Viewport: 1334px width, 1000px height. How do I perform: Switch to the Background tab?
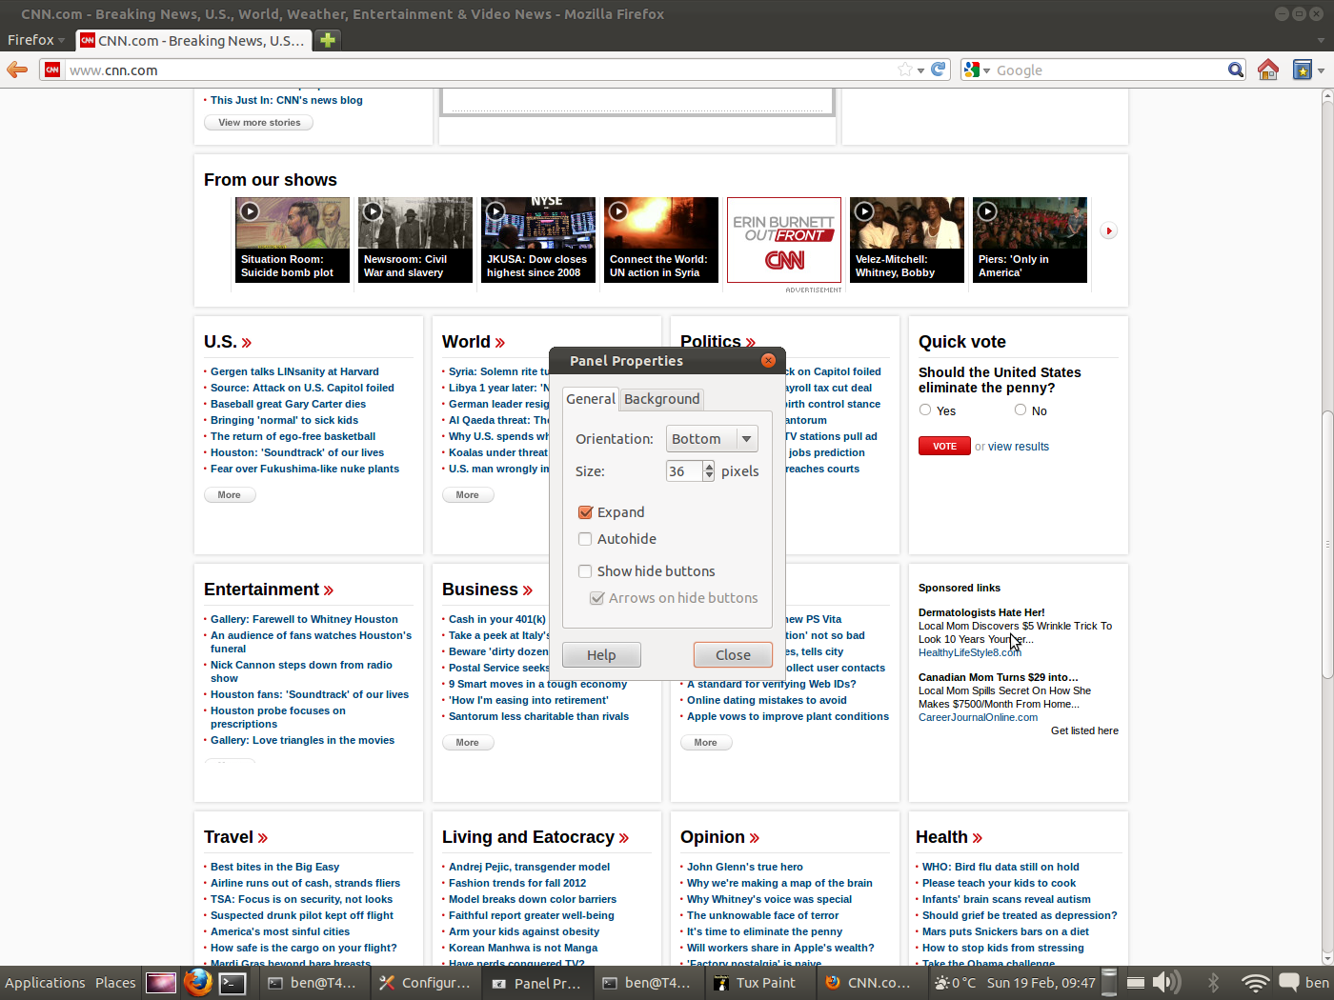click(661, 399)
